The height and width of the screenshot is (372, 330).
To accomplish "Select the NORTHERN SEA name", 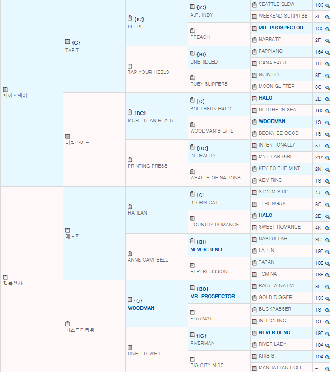I will (x=277, y=110).
